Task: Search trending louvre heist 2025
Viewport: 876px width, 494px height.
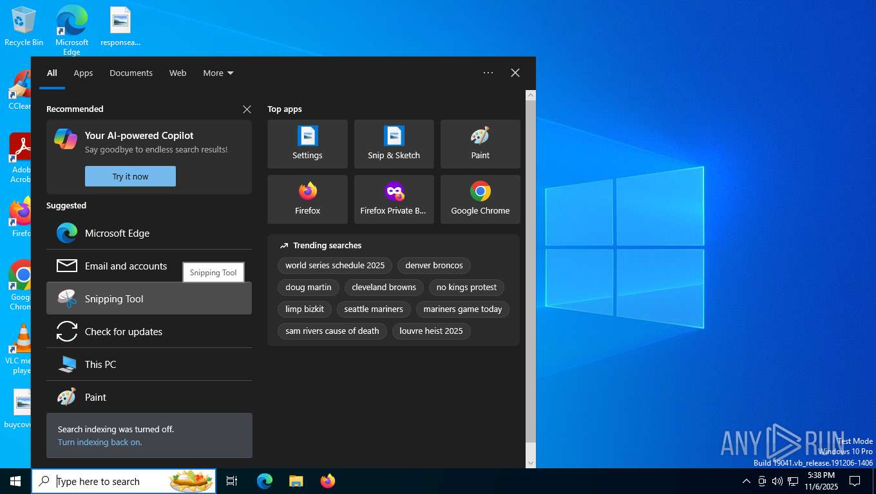Action: [x=431, y=331]
